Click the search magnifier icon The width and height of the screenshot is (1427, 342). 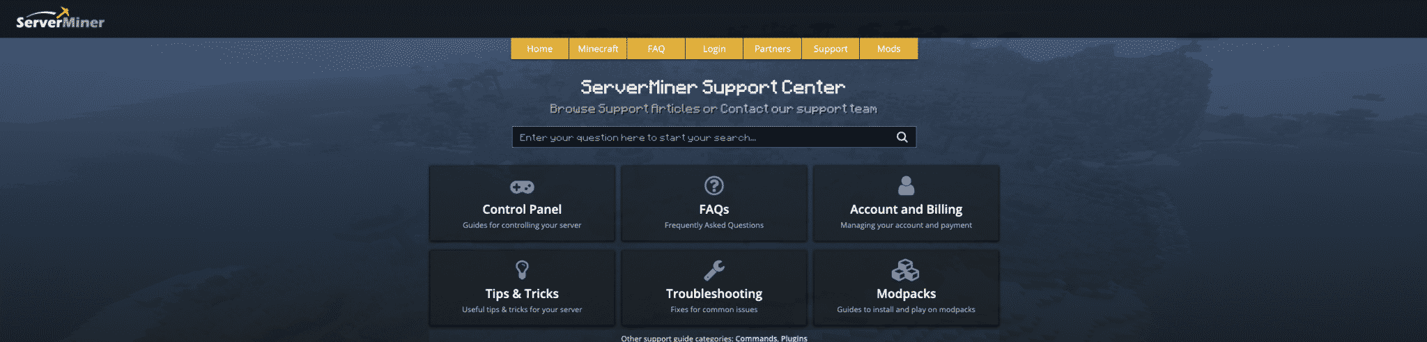902,137
